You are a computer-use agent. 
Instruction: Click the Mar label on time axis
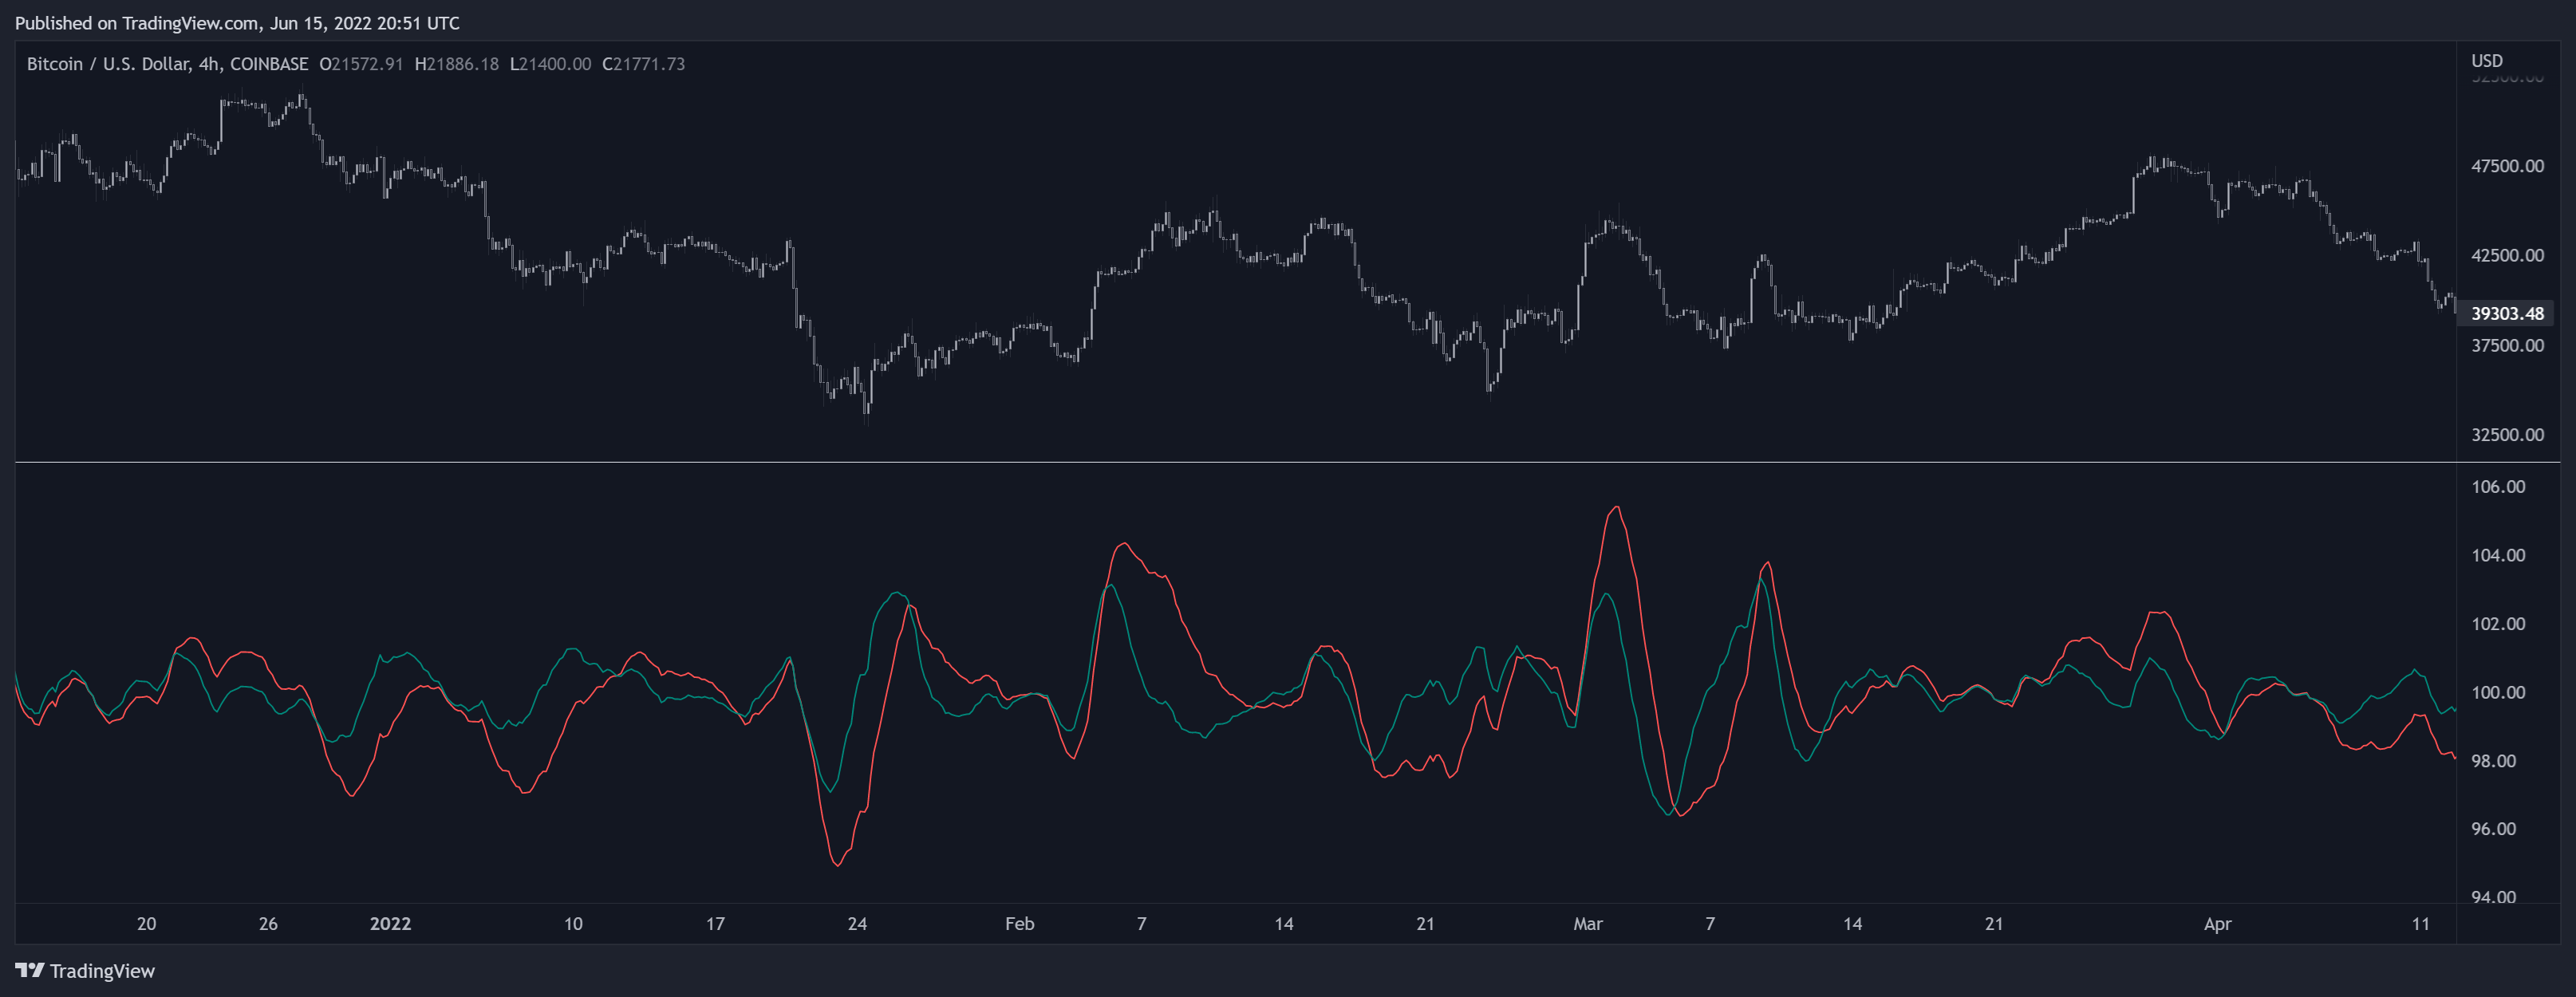point(1588,924)
